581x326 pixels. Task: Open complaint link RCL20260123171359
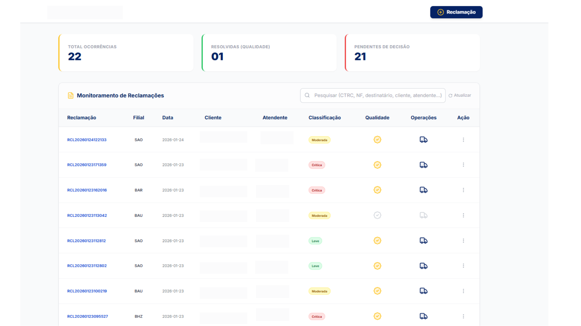(87, 165)
